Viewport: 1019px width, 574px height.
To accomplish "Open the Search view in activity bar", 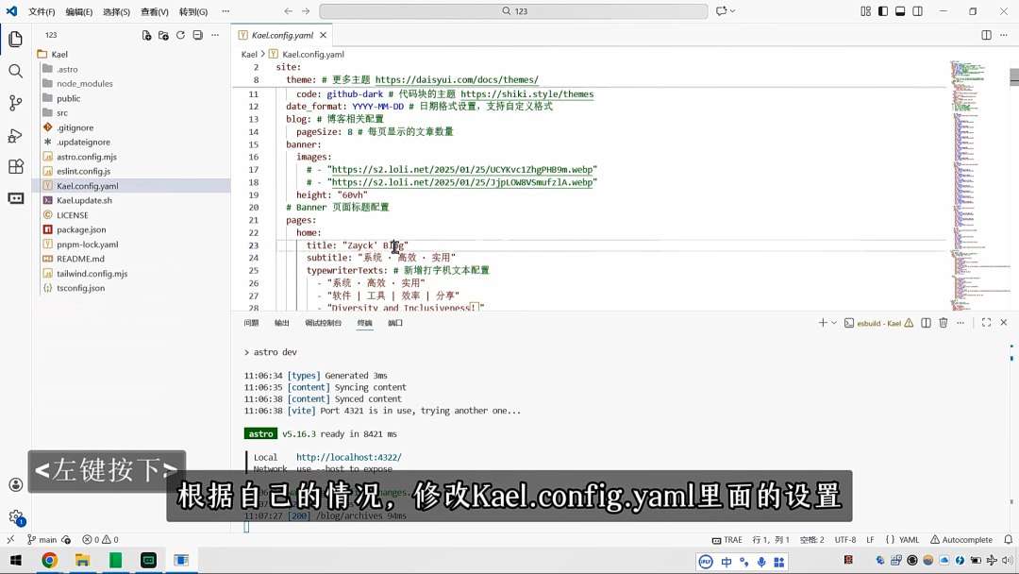I will pos(15,71).
